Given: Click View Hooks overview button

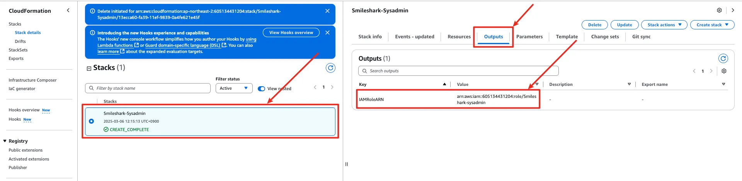Looking at the screenshot, I should click(x=291, y=32).
